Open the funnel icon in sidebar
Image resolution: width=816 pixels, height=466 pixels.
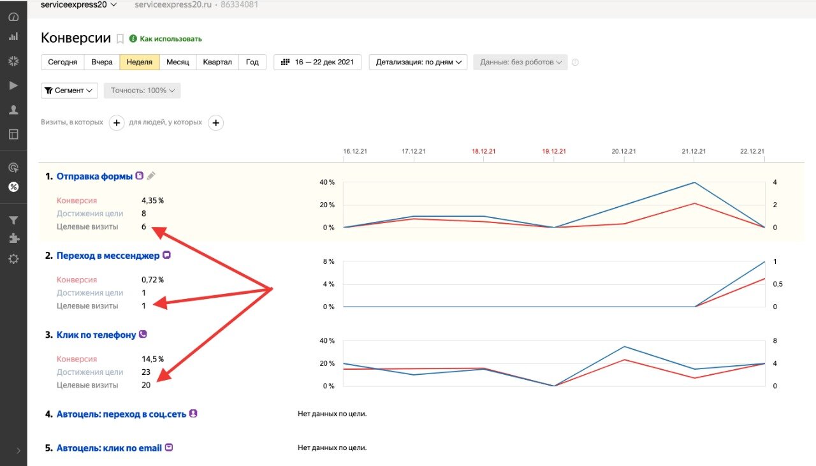[x=13, y=220]
